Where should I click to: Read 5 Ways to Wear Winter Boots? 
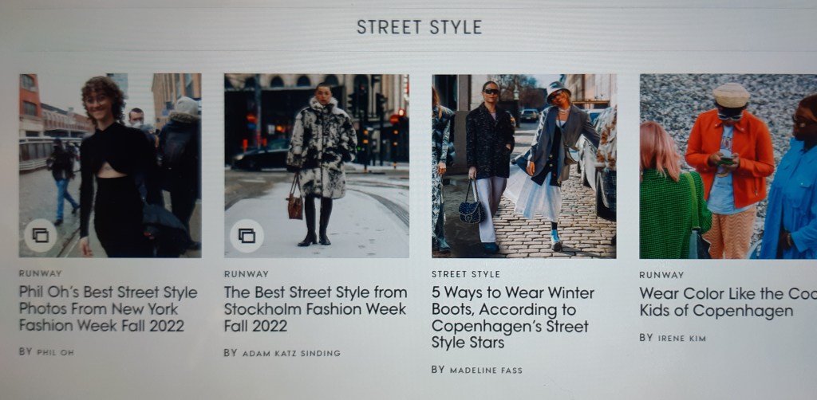(x=513, y=317)
